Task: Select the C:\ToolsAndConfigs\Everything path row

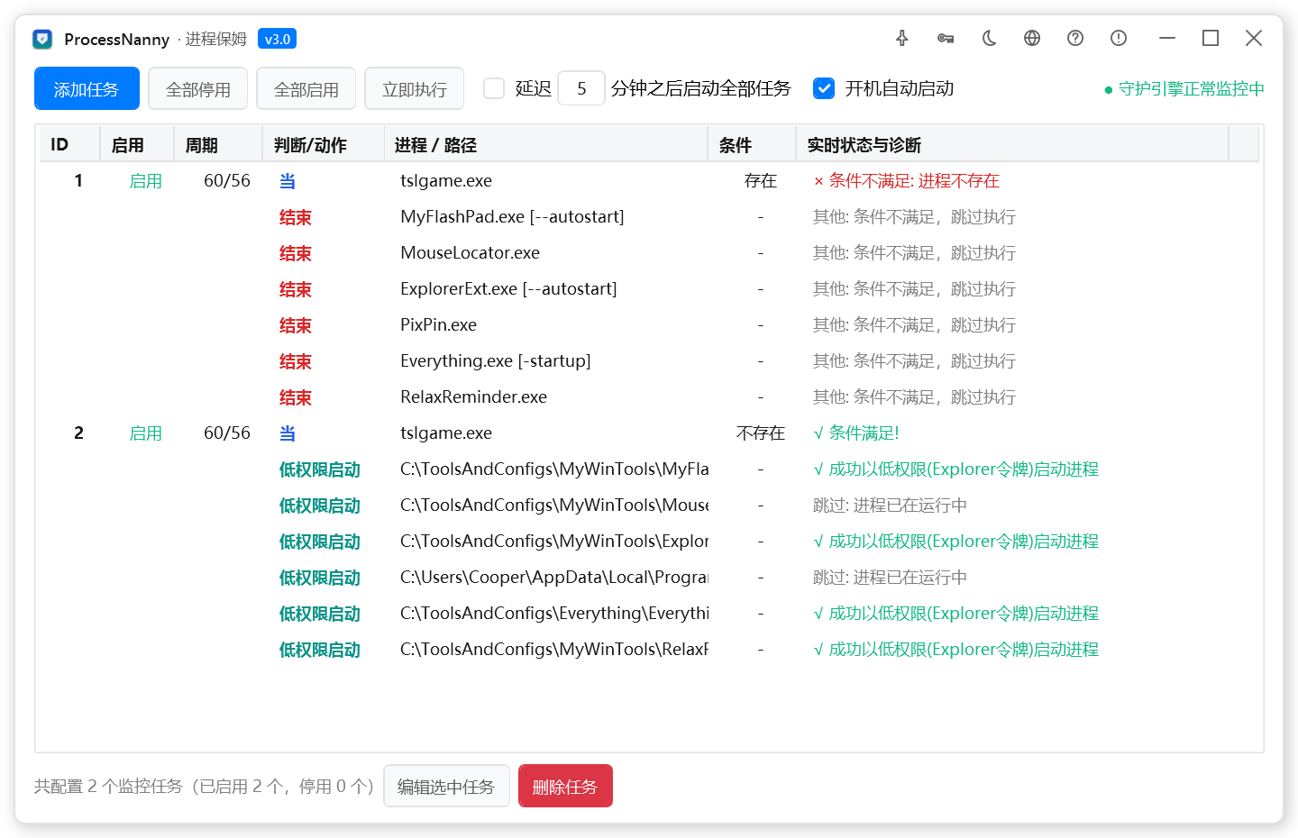Action: pyautogui.click(x=649, y=614)
